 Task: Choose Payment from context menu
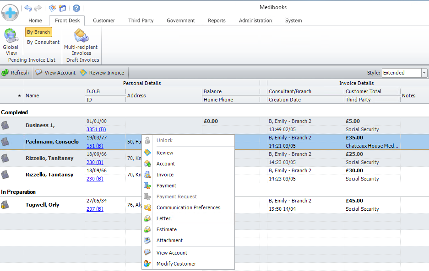(x=166, y=186)
